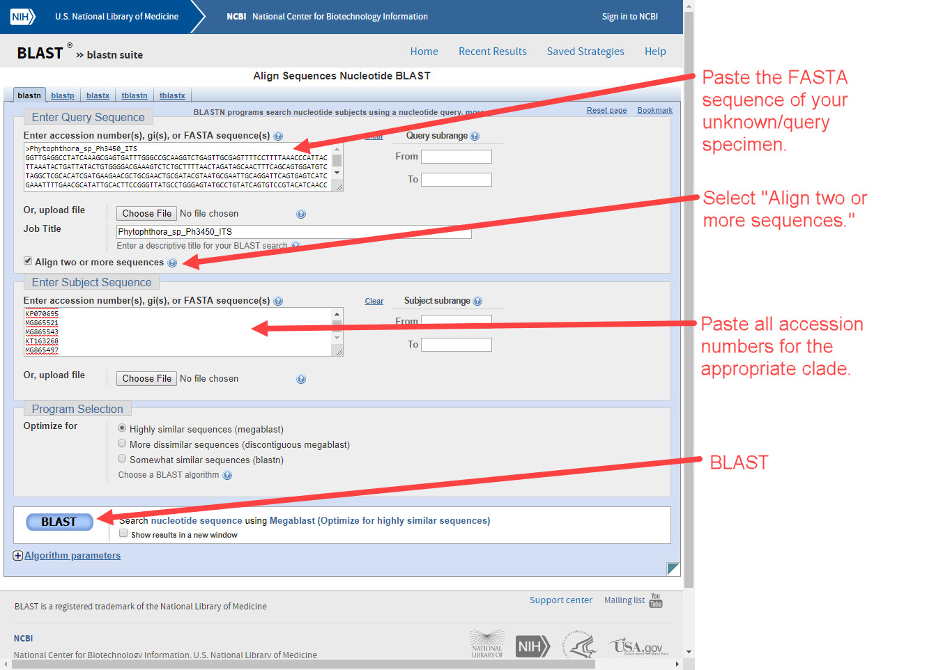The width and height of the screenshot is (936, 670).
Task: Click help icon beside subject file upload
Action: (x=301, y=380)
